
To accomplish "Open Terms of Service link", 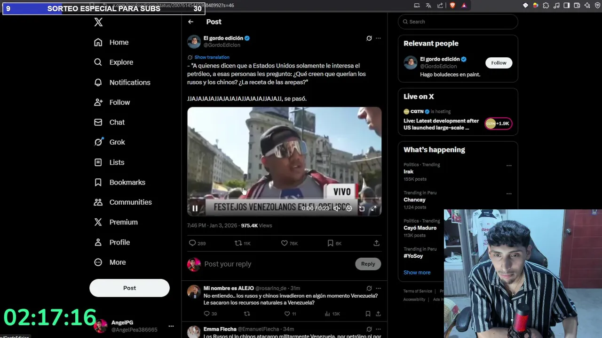I will tap(418, 292).
